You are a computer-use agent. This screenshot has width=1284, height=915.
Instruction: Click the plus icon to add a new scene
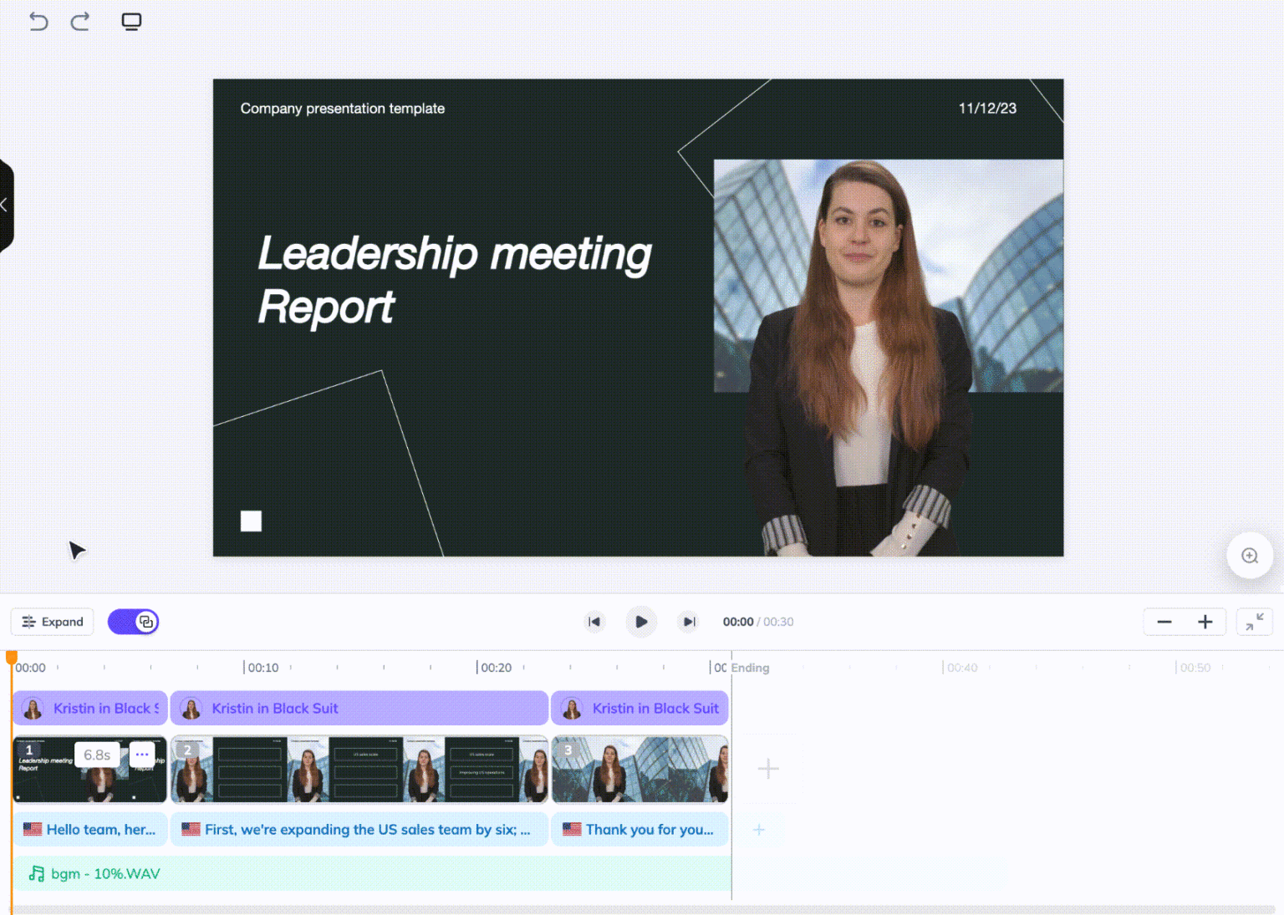tap(767, 768)
